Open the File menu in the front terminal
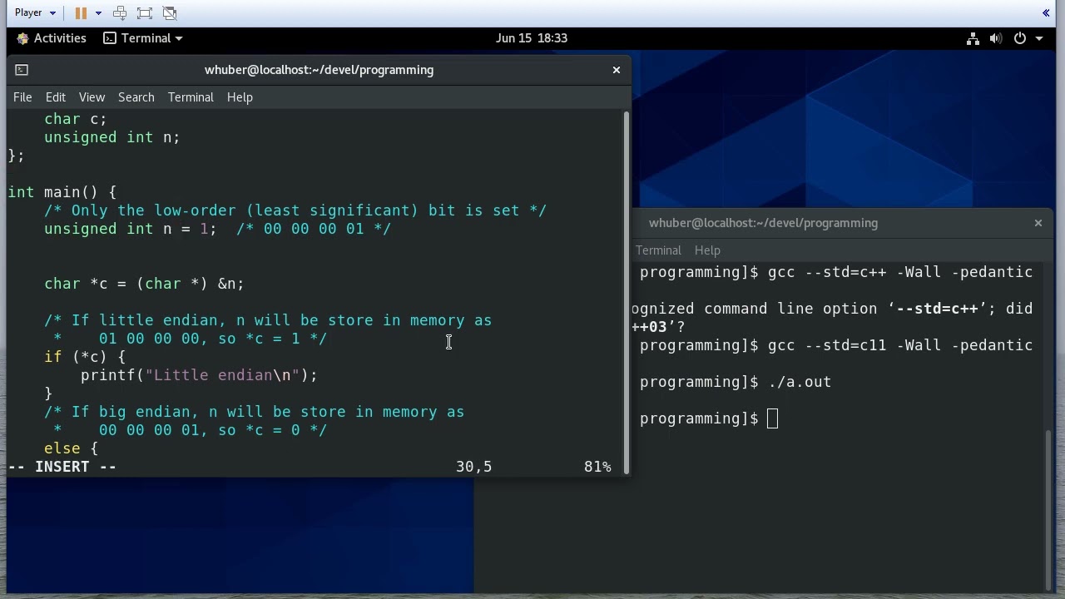The height and width of the screenshot is (599, 1065). (x=22, y=97)
